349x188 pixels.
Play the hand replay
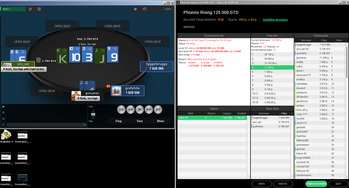click(140, 109)
